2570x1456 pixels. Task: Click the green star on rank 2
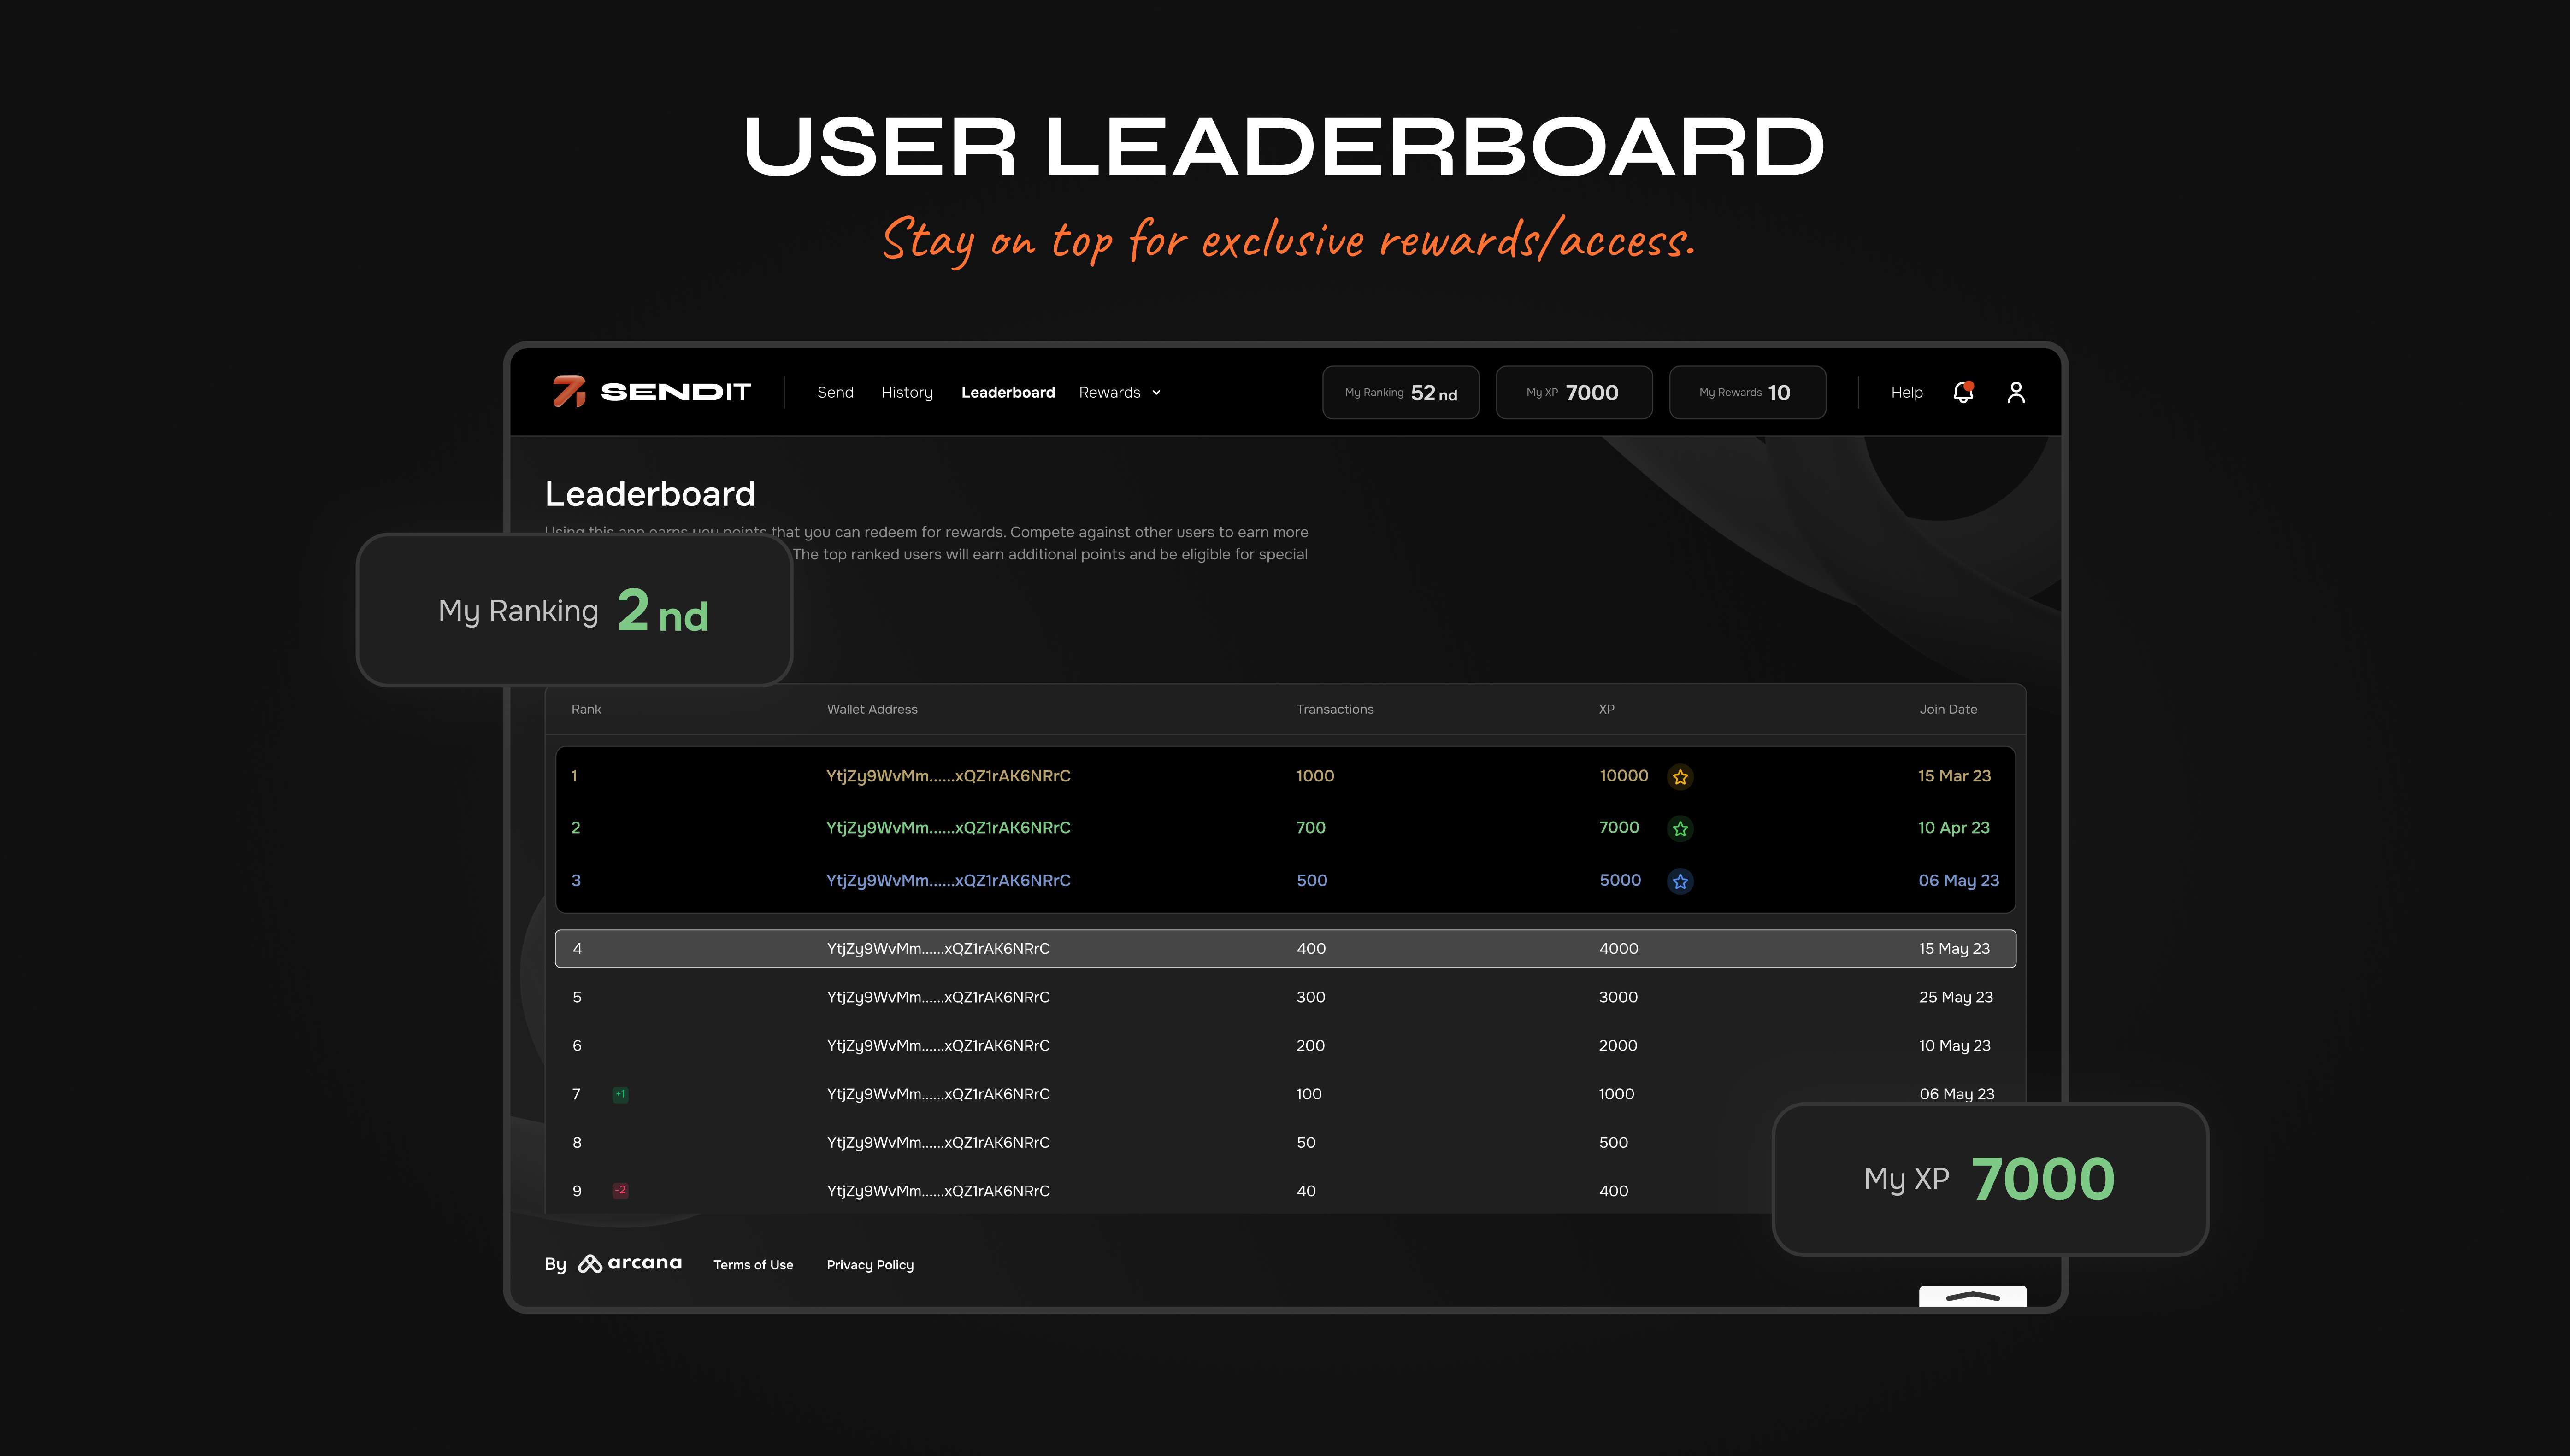point(1680,828)
